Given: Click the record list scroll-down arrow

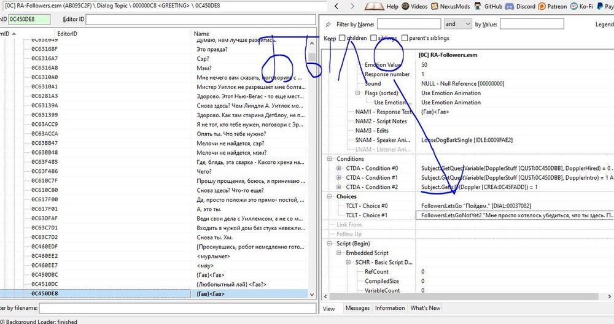Looking at the screenshot, I should click(312, 295).
